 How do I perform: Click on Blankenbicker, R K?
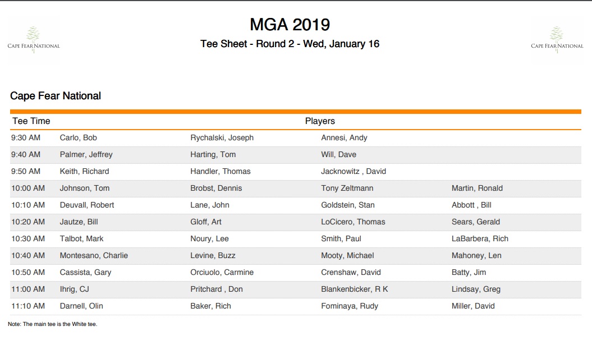click(x=355, y=289)
